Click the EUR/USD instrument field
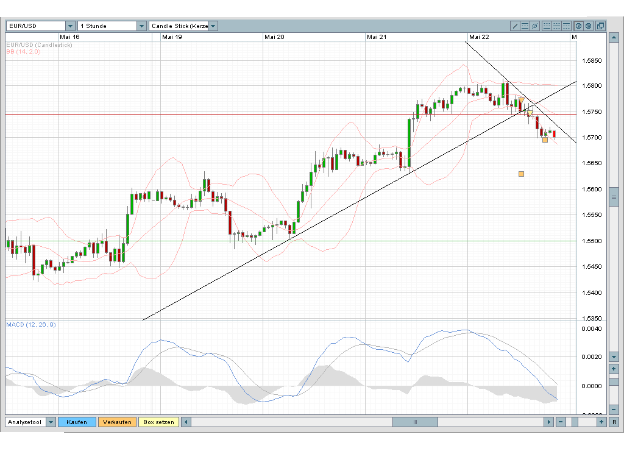 (x=36, y=26)
